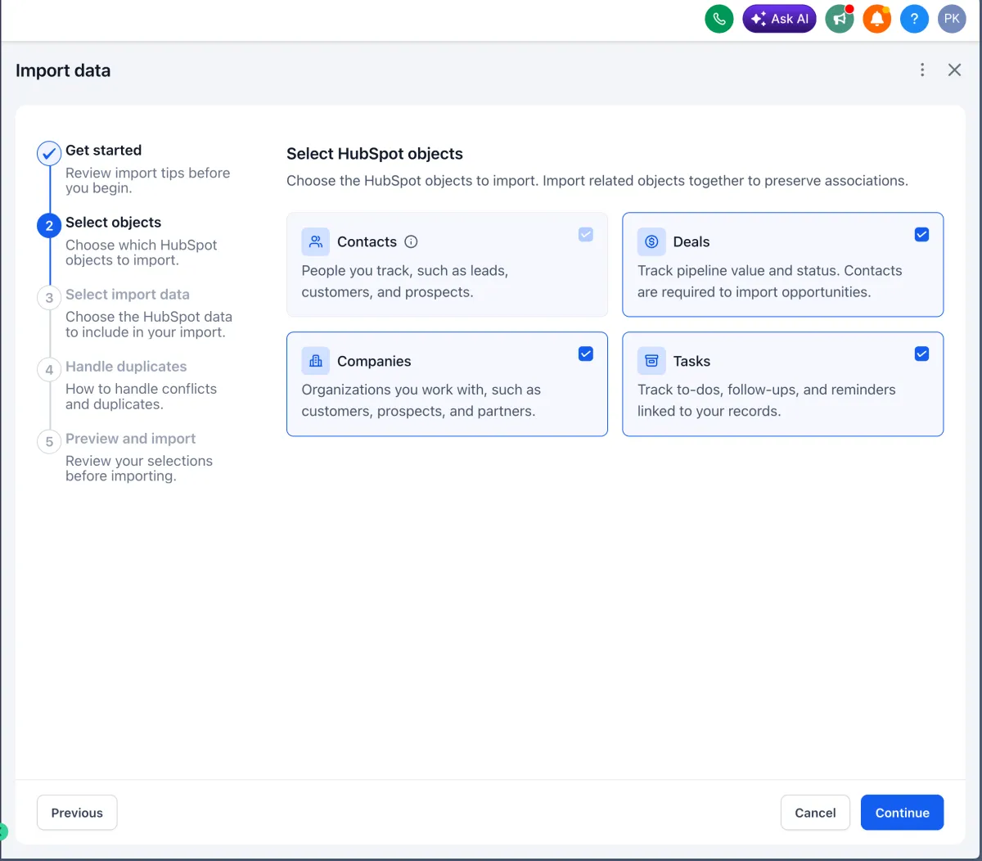Image resolution: width=982 pixels, height=861 pixels.
Task: Go to the Get started step
Action: 104,150
